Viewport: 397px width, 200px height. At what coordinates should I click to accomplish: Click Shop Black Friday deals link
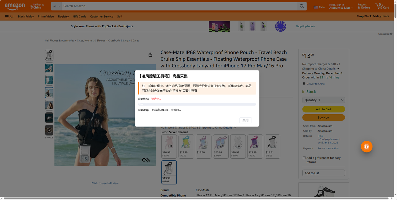click(x=372, y=16)
